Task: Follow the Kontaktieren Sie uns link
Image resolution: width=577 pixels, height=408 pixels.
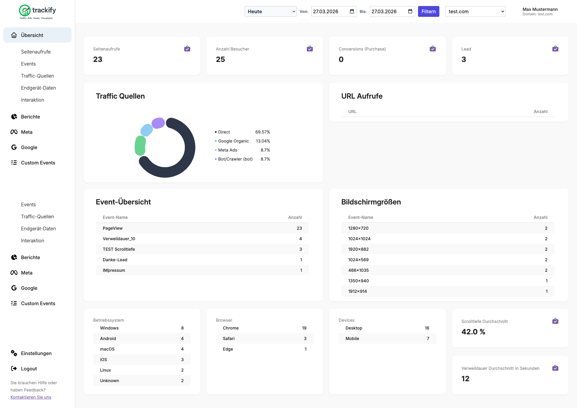Action: point(31,397)
